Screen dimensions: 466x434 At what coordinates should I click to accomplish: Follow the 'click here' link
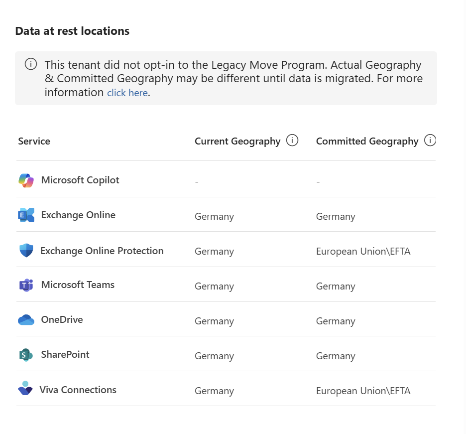coord(127,93)
